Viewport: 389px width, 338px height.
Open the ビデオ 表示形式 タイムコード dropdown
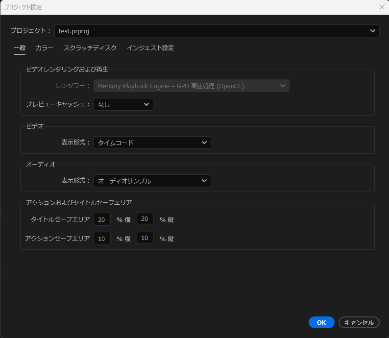[152, 143]
